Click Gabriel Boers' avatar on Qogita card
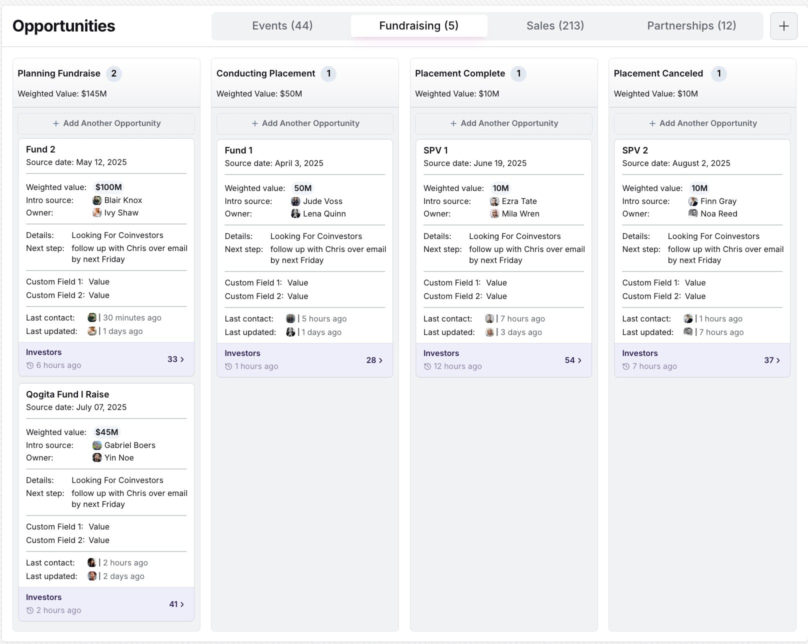The width and height of the screenshot is (808, 644). click(97, 445)
